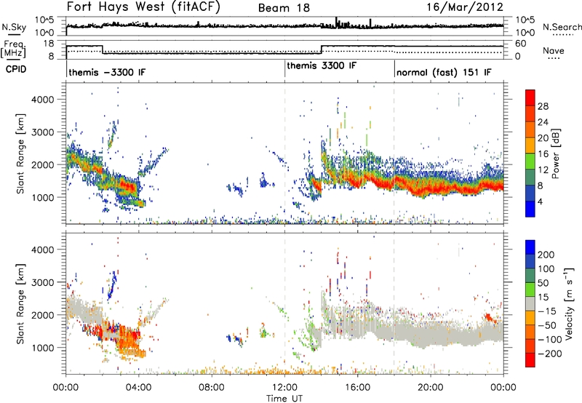Click "4000" tick on power panel axis
The height and width of the screenshot is (403, 582).
pos(43,100)
